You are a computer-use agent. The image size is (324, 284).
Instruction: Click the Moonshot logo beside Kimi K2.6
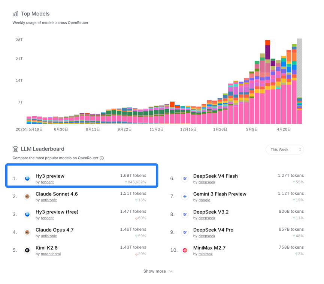(27, 250)
